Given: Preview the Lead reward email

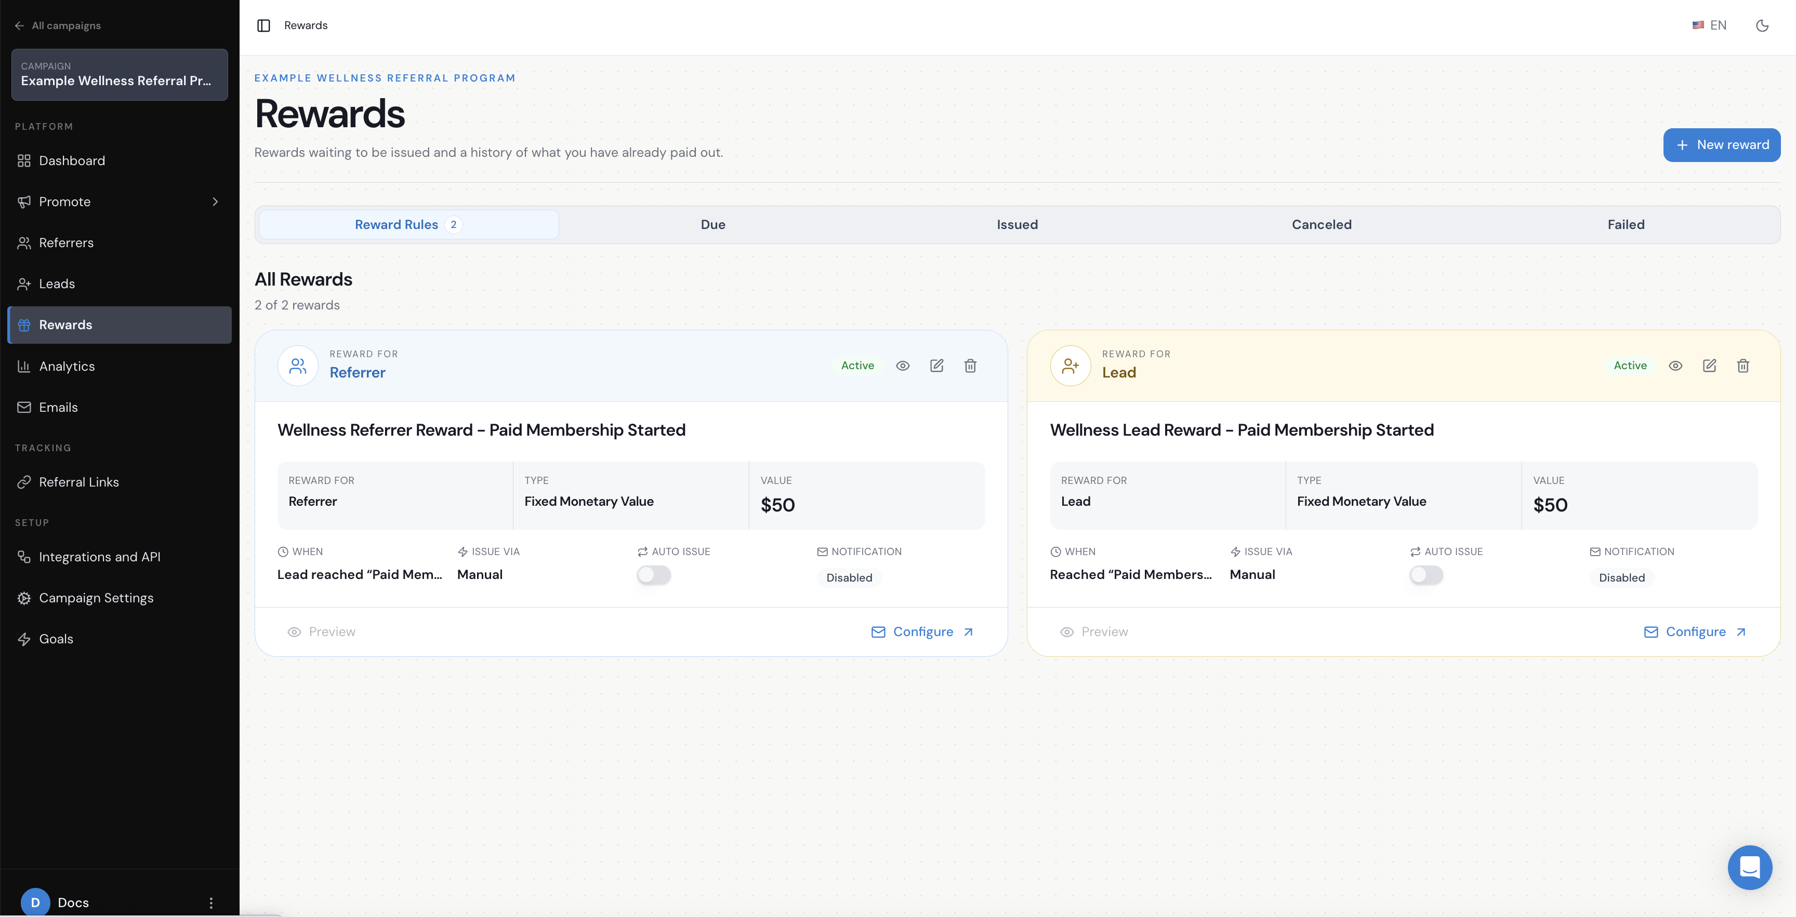Looking at the screenshot, I should [x=1094, y=632].
